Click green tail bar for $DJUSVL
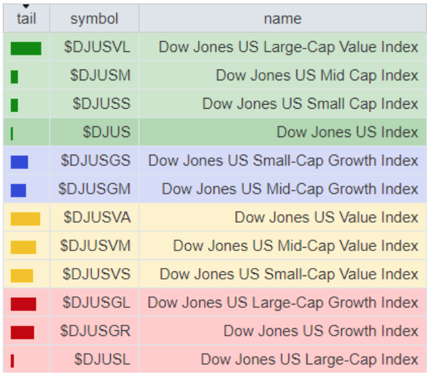427x374 pixels. [x=26, y=49]
